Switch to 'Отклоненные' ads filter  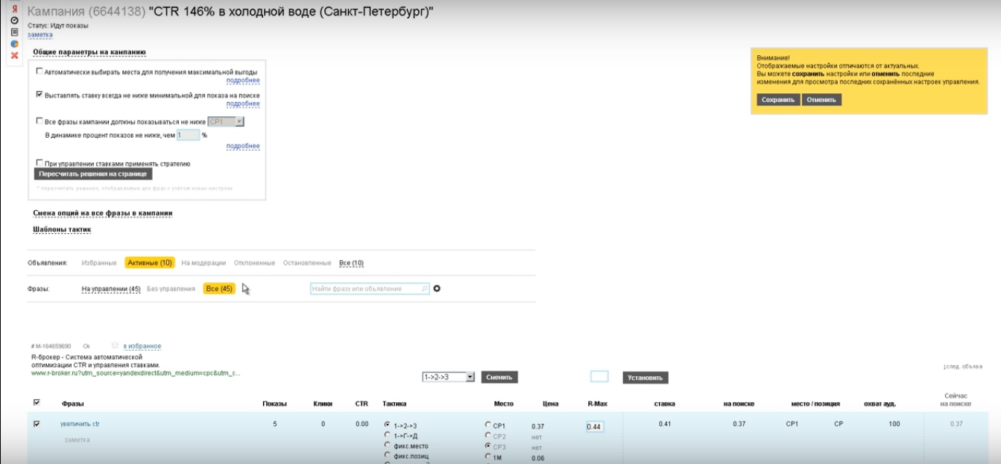point(254,263)
